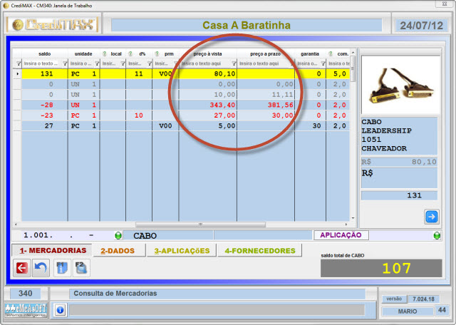
Task: Toggle green indicator right of APLICAÇÃO field
Action: [436, 235]
